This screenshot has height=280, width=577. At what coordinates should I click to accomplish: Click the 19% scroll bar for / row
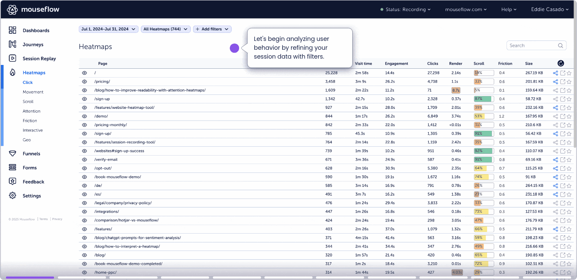(484, 73)
